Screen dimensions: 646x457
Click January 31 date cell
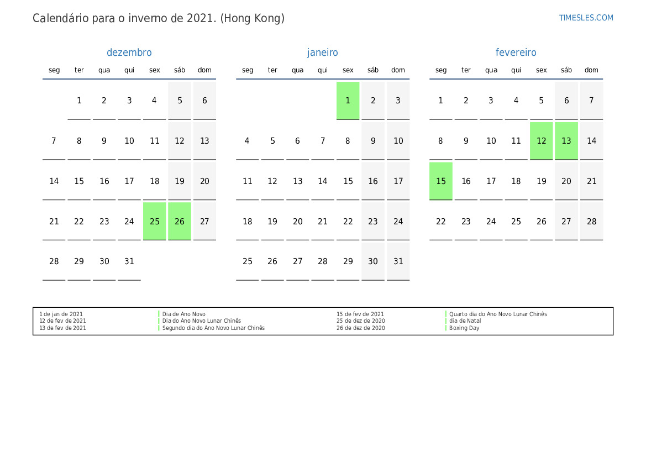point(398,261)
